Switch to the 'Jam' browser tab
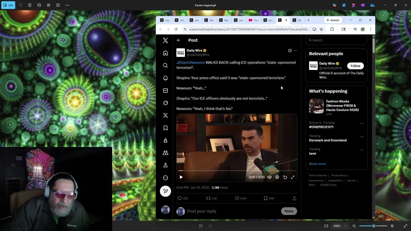This screenshot has width=411, height=231. click(180, 20)
